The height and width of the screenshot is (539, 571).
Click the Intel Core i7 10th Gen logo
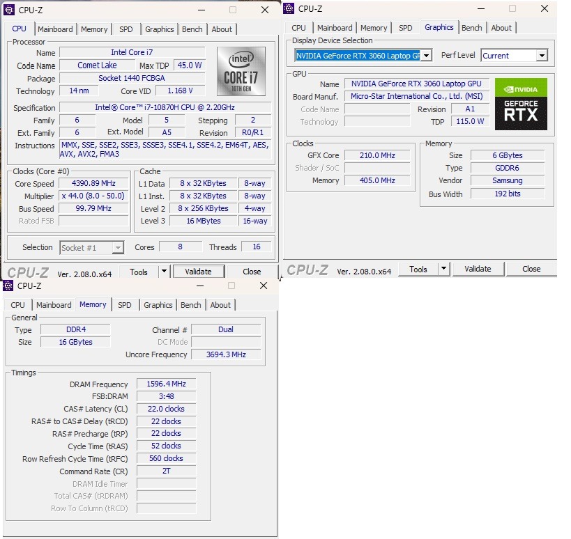(241, 71)
